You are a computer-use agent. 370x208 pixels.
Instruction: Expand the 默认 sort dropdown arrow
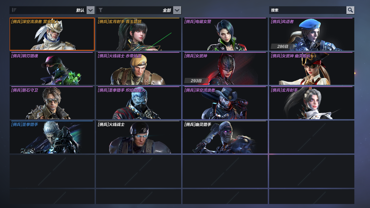[x=90, y=10]
